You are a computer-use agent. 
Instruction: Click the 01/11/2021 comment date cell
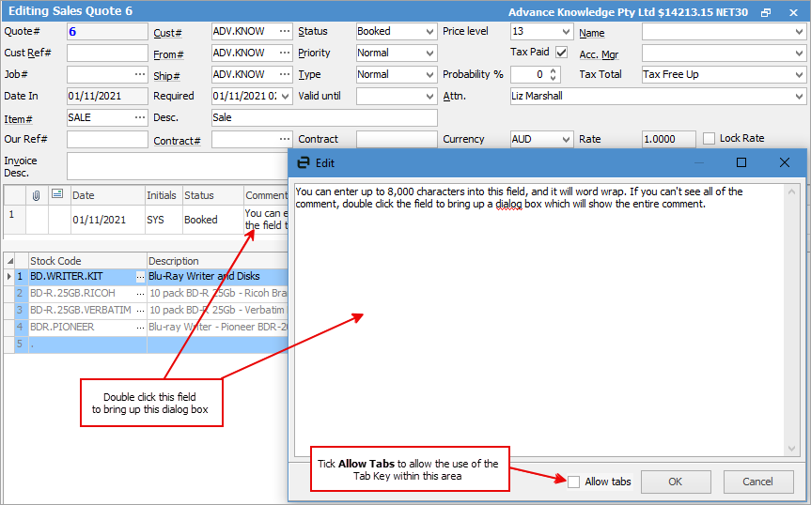coord(107,221)
